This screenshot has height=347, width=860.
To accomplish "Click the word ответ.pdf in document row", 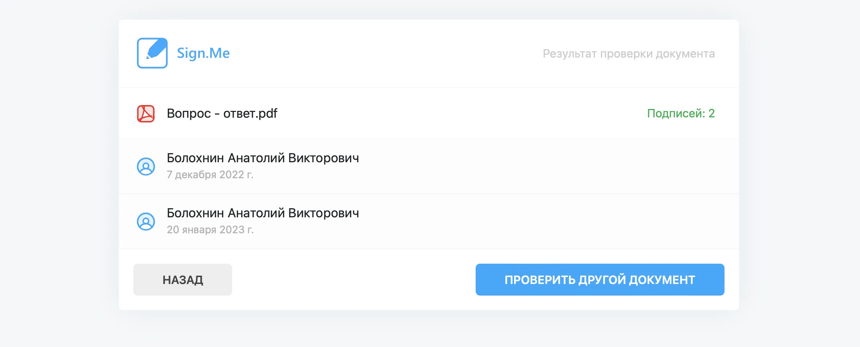I will (x=250, y=113).
